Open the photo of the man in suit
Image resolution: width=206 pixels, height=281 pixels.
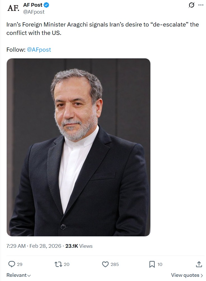click(79, 147)
